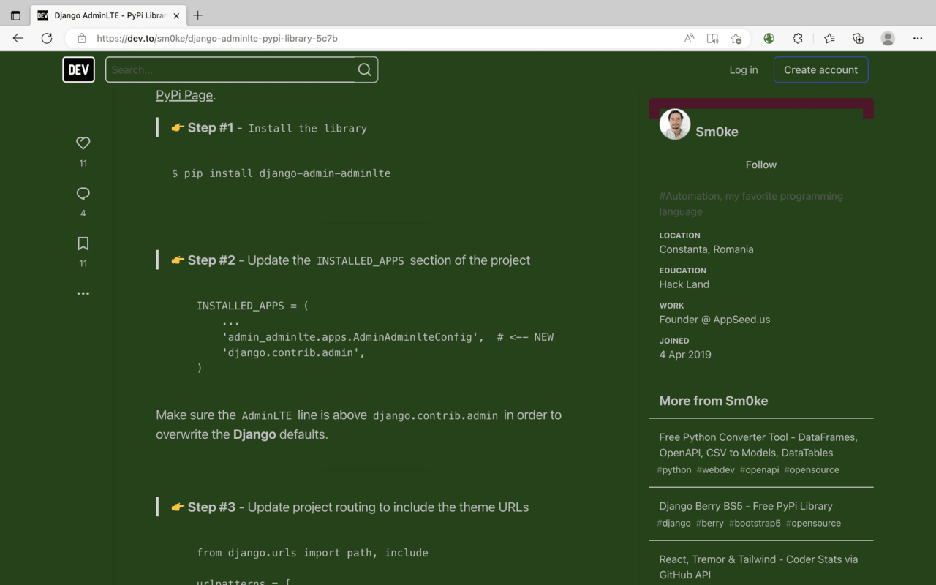The image size is (936, 585).
Task: Click the Log in link
Action: coord(744,69)
